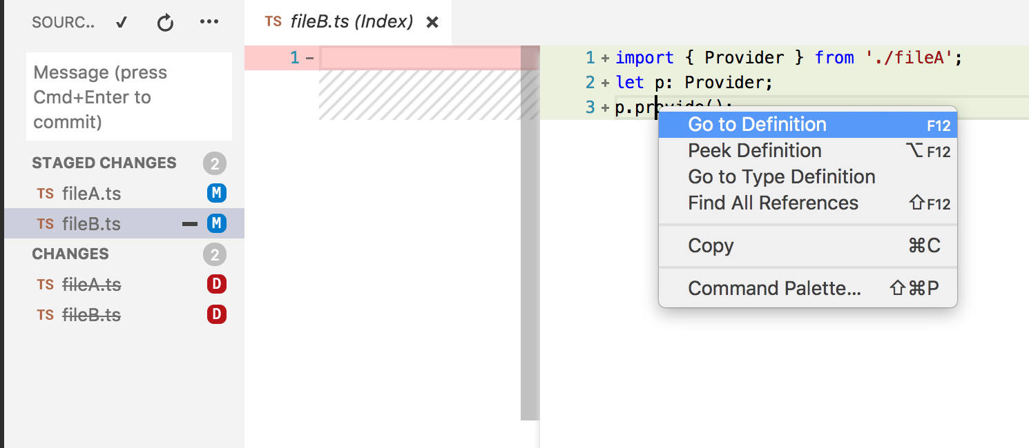Click the 2 count badge on CHANGES

tap(214, 254)
